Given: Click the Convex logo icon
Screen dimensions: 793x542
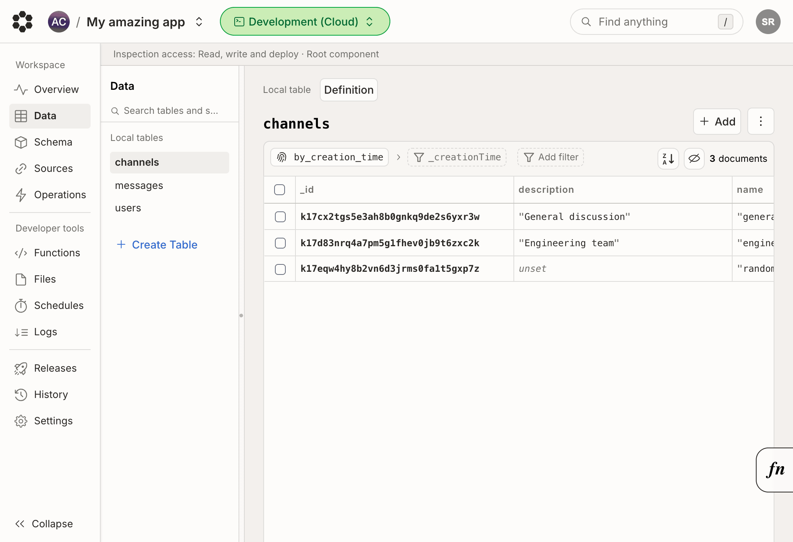Looking at the screenshot, I should tap(22, 22).
